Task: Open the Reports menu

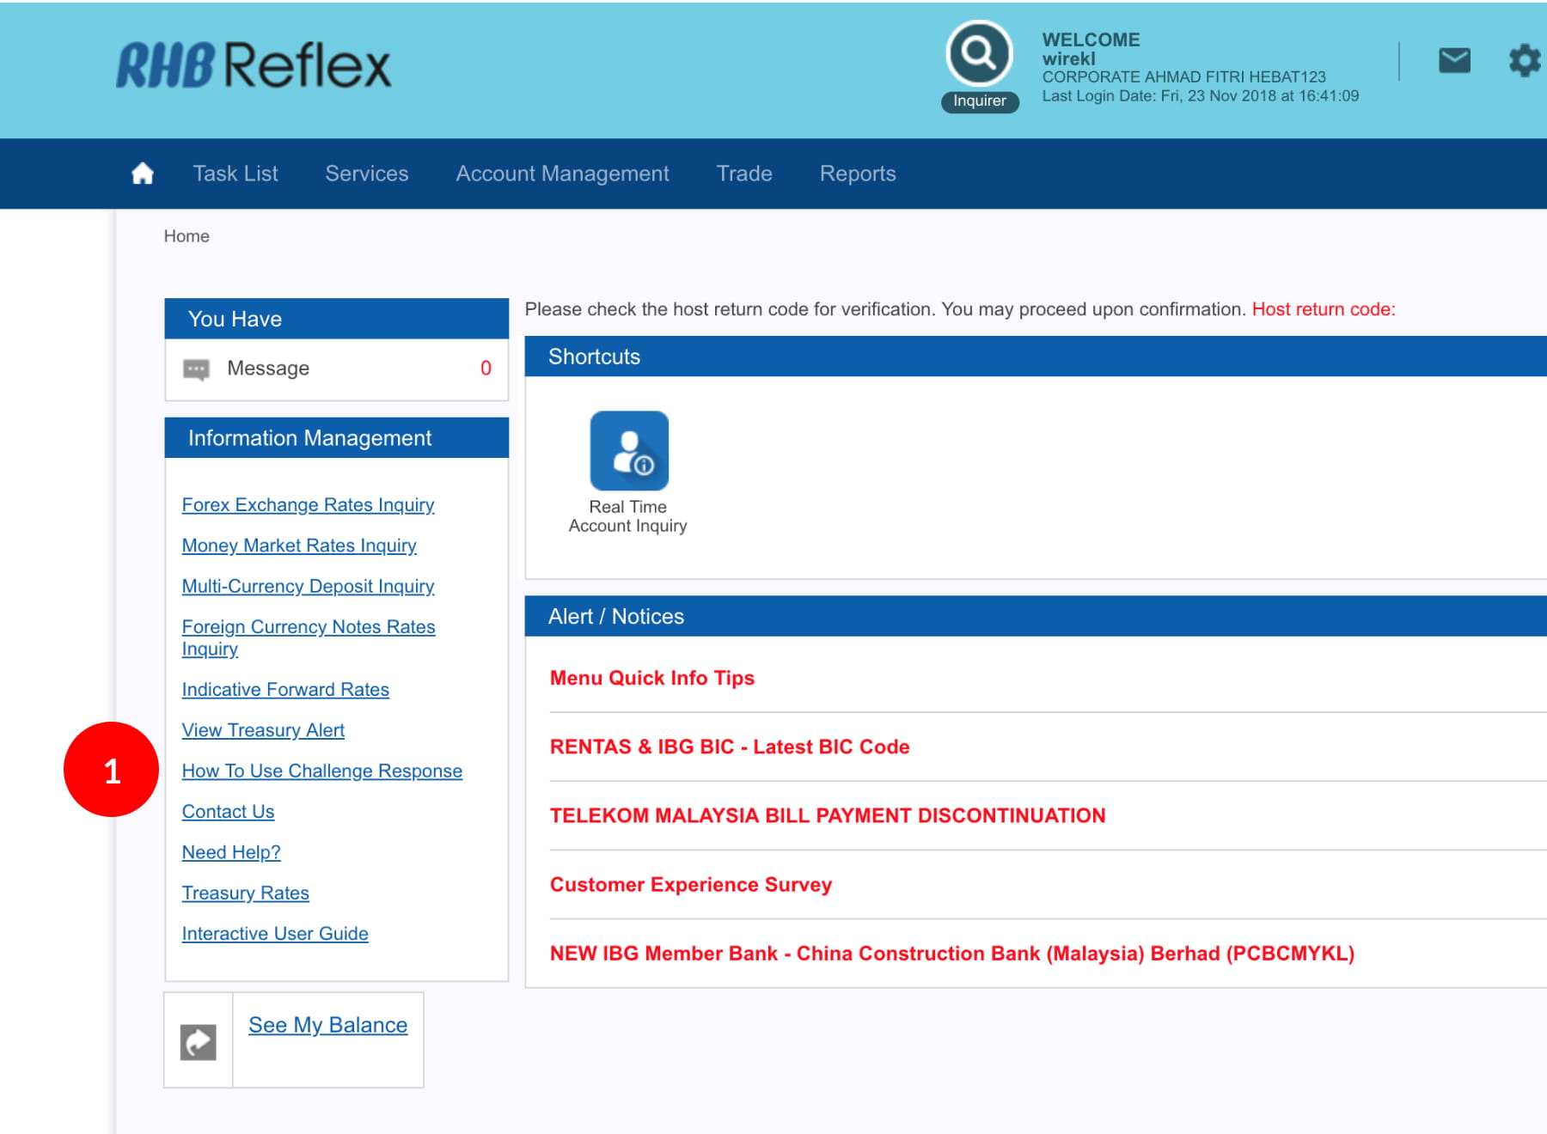Action: (x=857, y=174)
